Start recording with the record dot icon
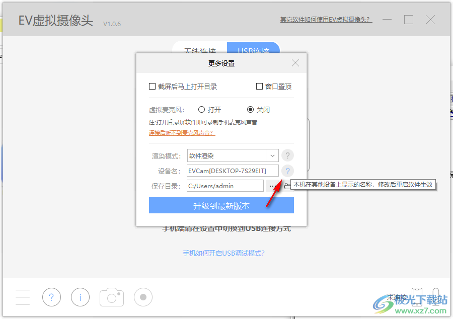 143,297
